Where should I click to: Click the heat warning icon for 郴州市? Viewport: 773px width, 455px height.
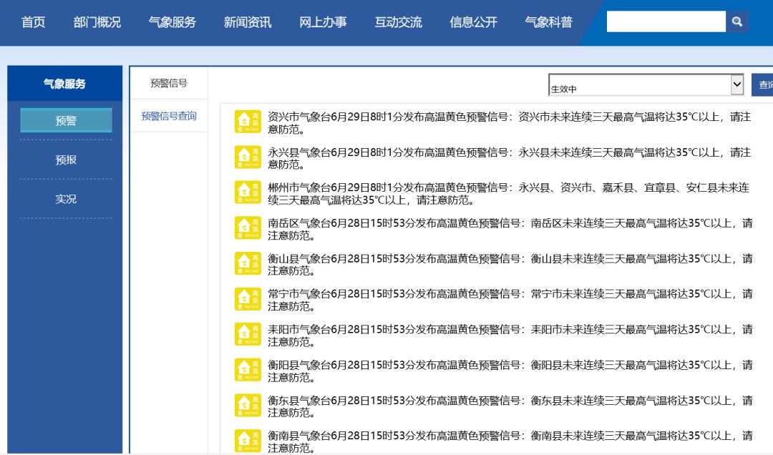[x=248, y=192]
